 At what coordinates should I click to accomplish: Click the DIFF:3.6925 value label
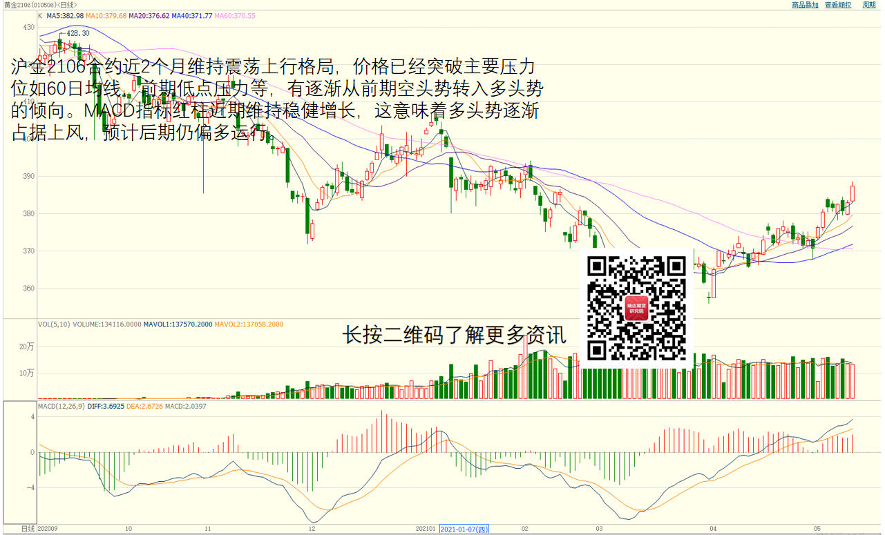[107, 407]
